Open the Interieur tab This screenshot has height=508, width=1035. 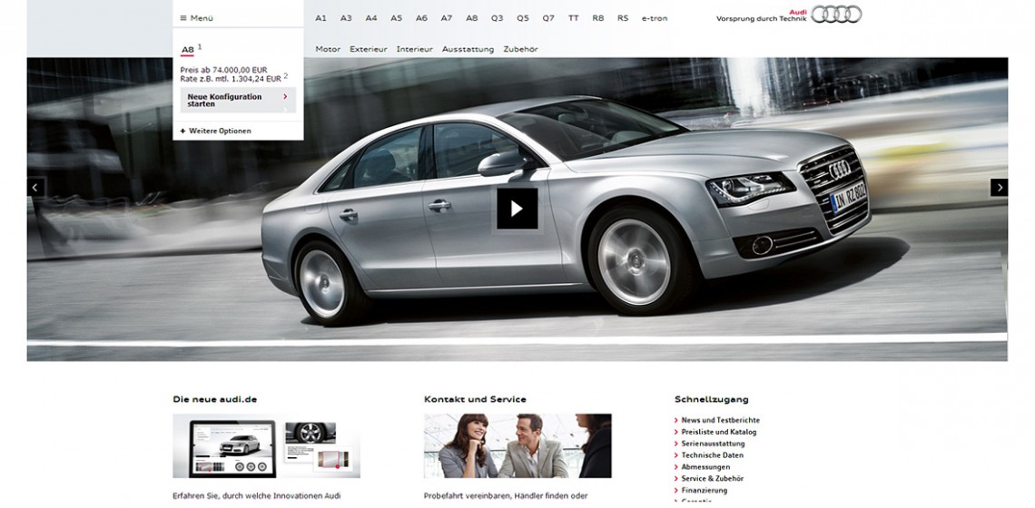[x=415, y=50]
